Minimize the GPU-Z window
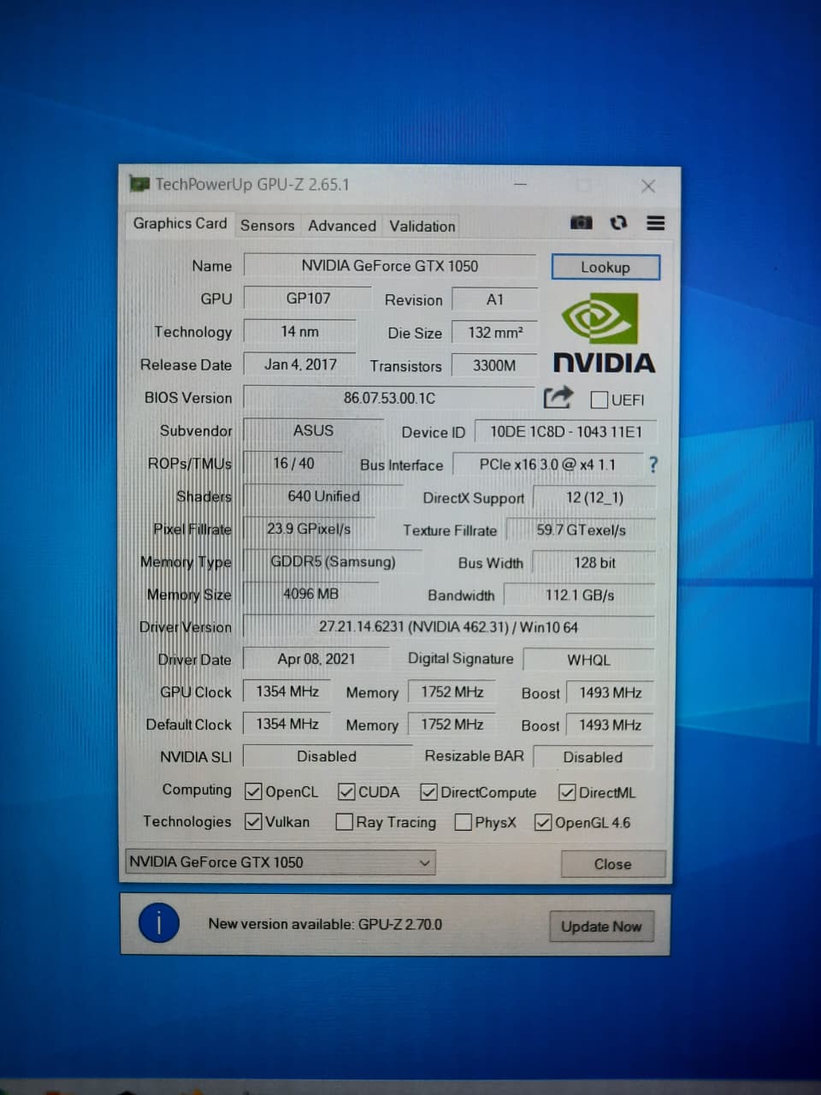The width and height of the screenshot is (821, 1095). 520,185
